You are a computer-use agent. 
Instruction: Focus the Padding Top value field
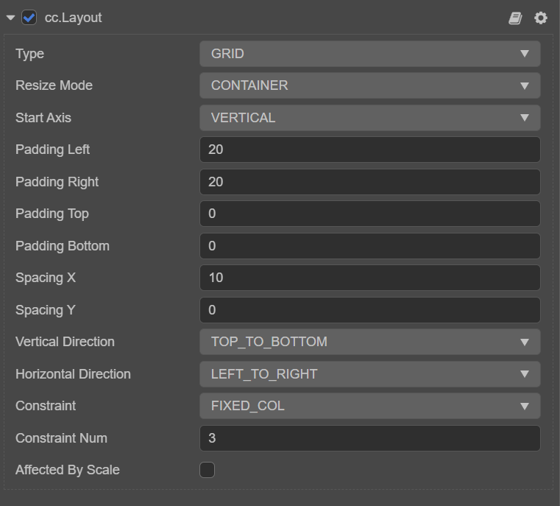[369, 214]
